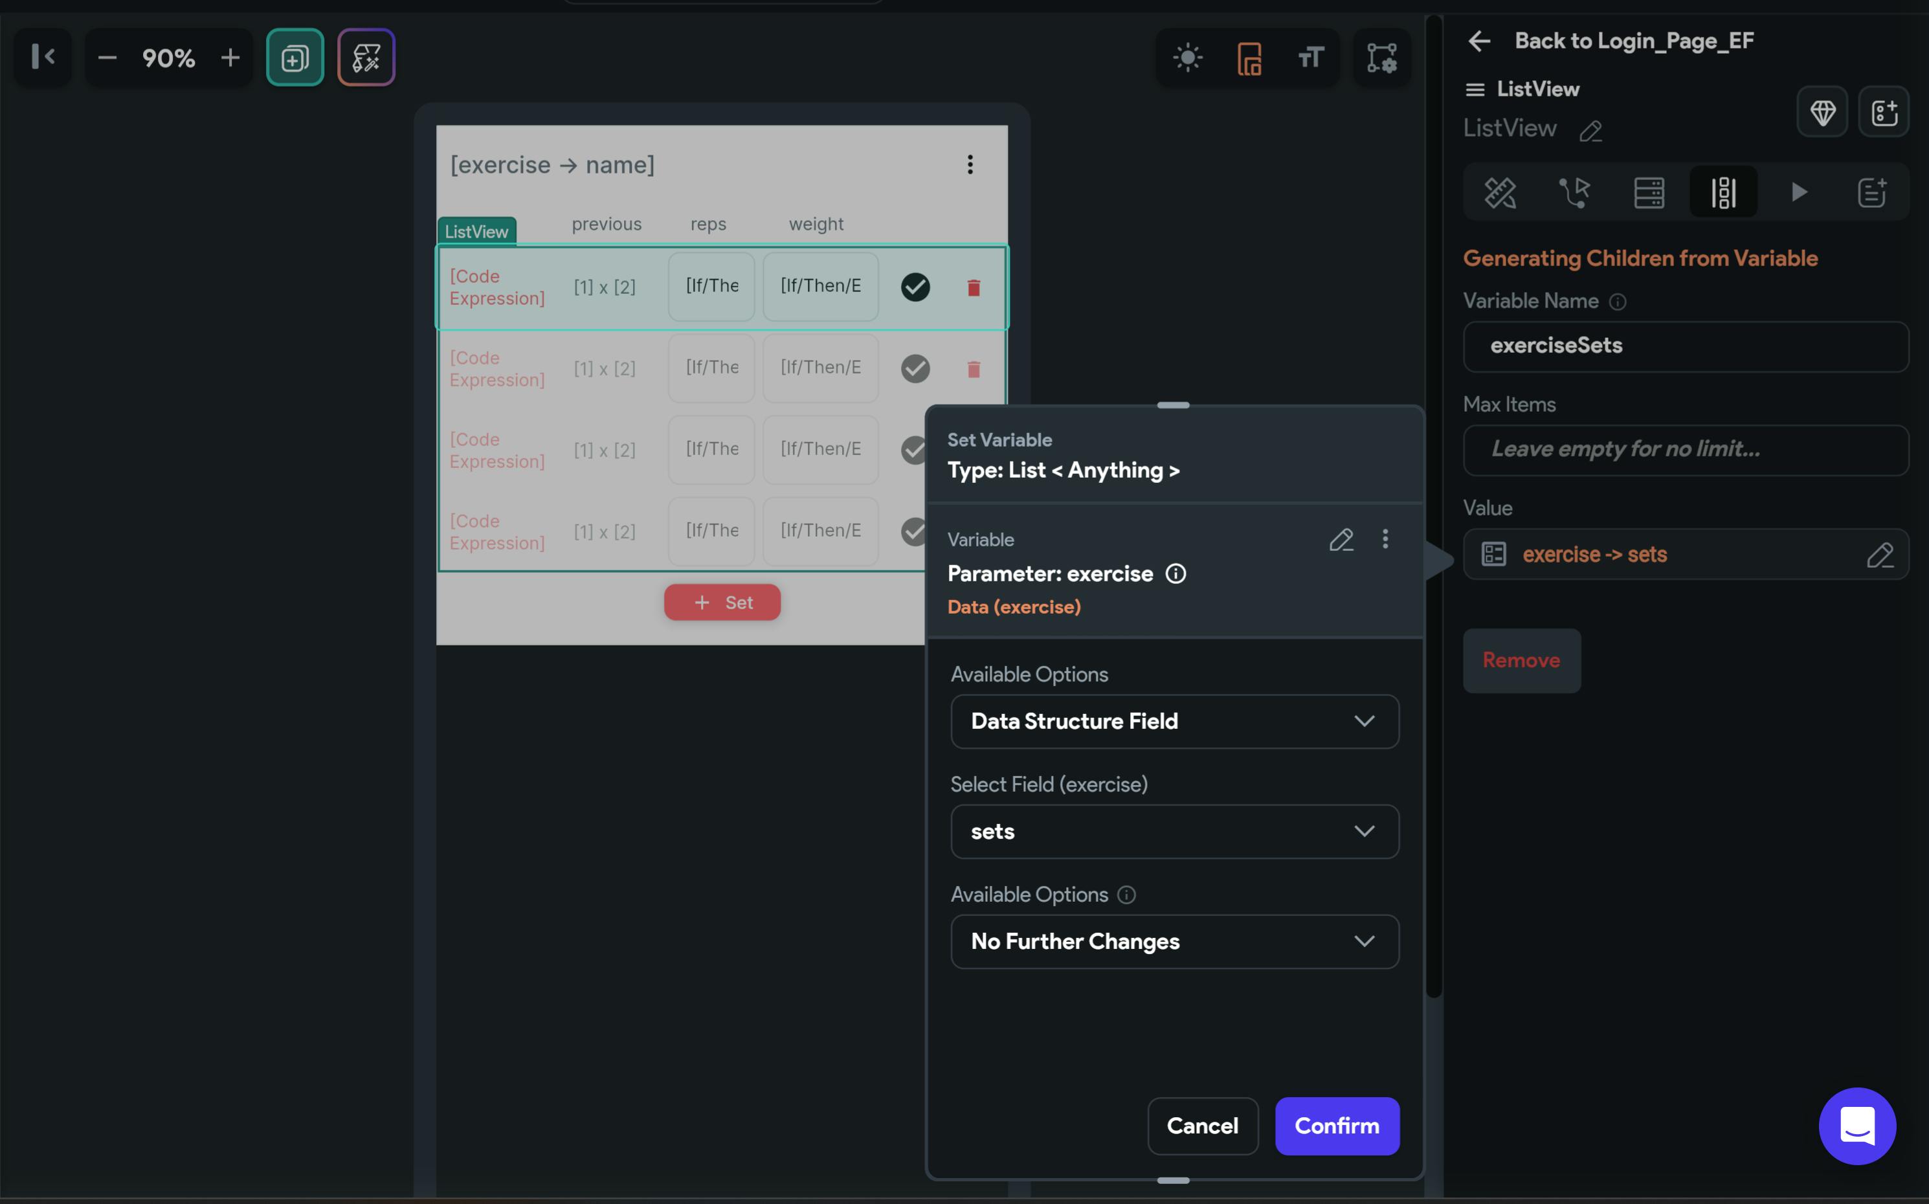
Task: Expand the No Further Changes dropdown
Action: pyautogui.click(x=1174, y=941)
